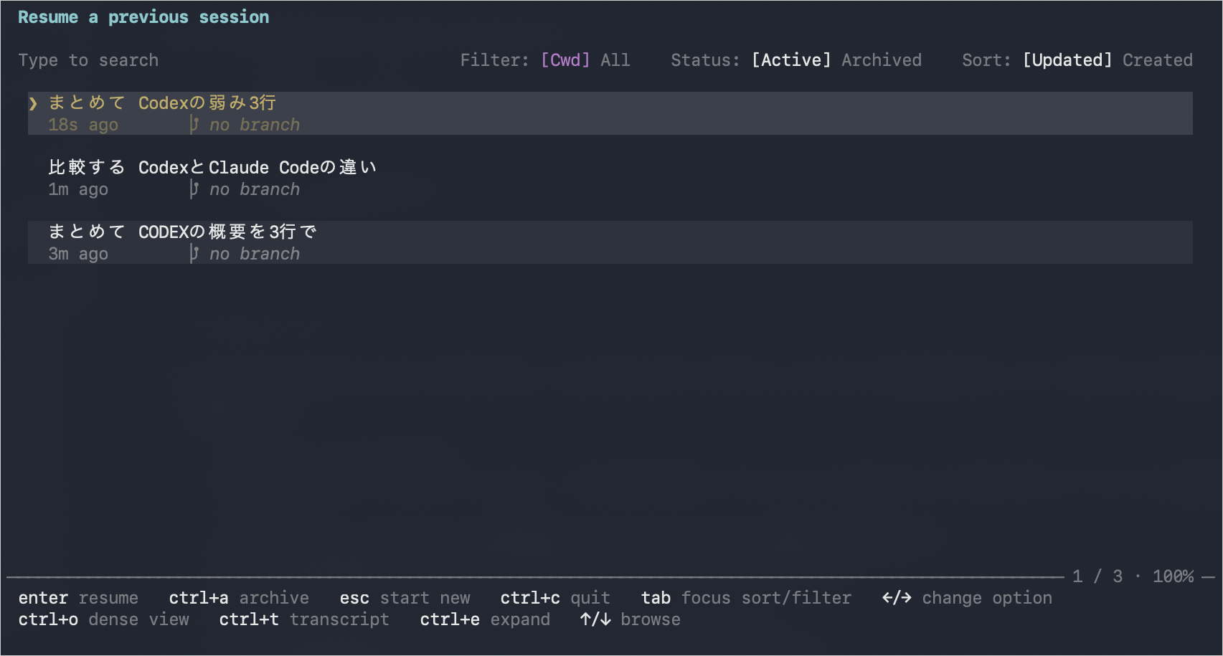Focus the Type to search field
Screen dimensions: 1223x656
88,60
